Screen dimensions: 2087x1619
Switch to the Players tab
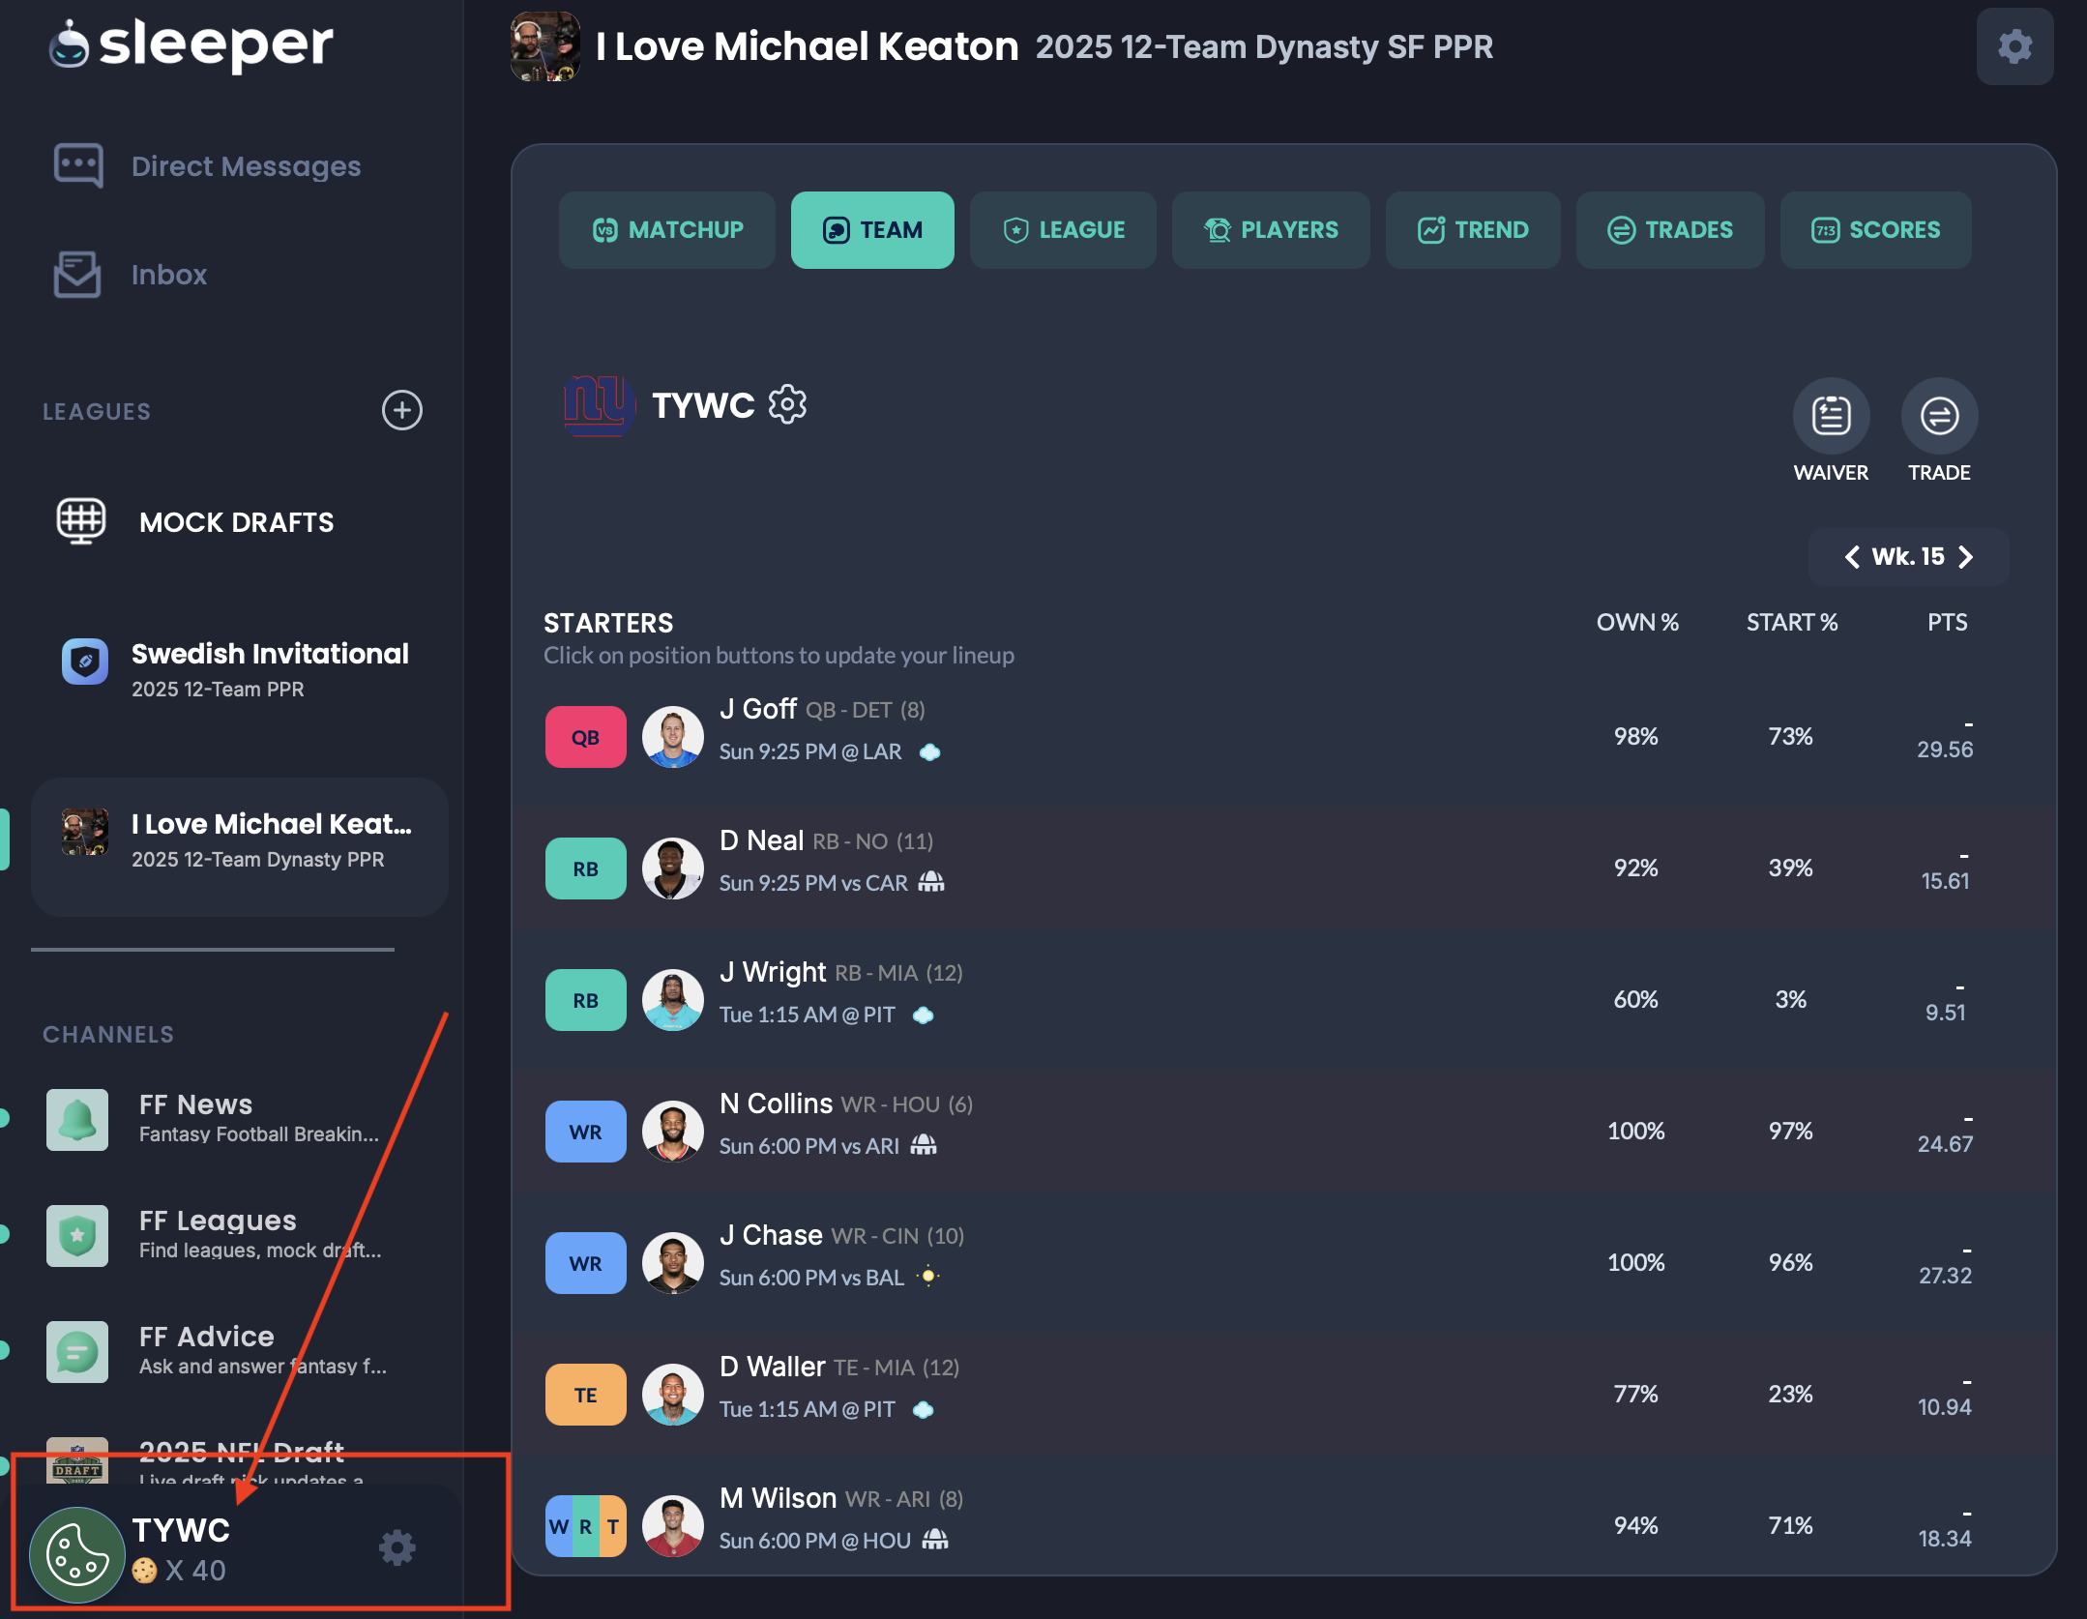1271,230
